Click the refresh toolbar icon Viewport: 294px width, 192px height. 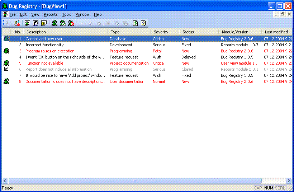(136, 23)
